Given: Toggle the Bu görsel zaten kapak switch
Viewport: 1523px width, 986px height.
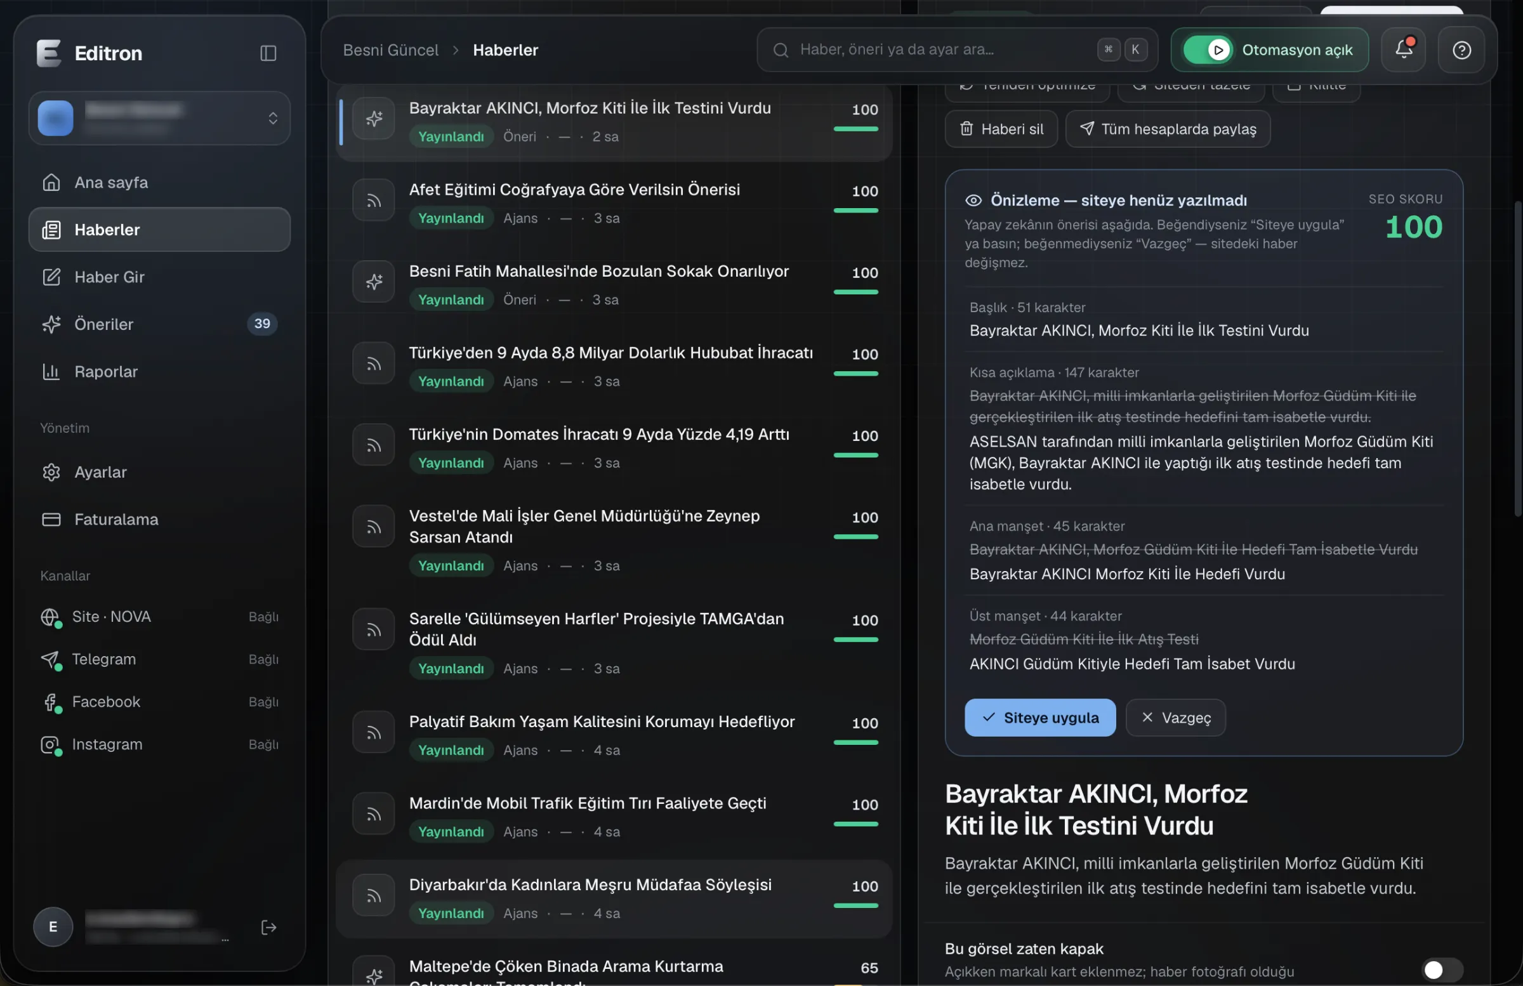Looking at the screenshot, I should [x=1442, y=970].
